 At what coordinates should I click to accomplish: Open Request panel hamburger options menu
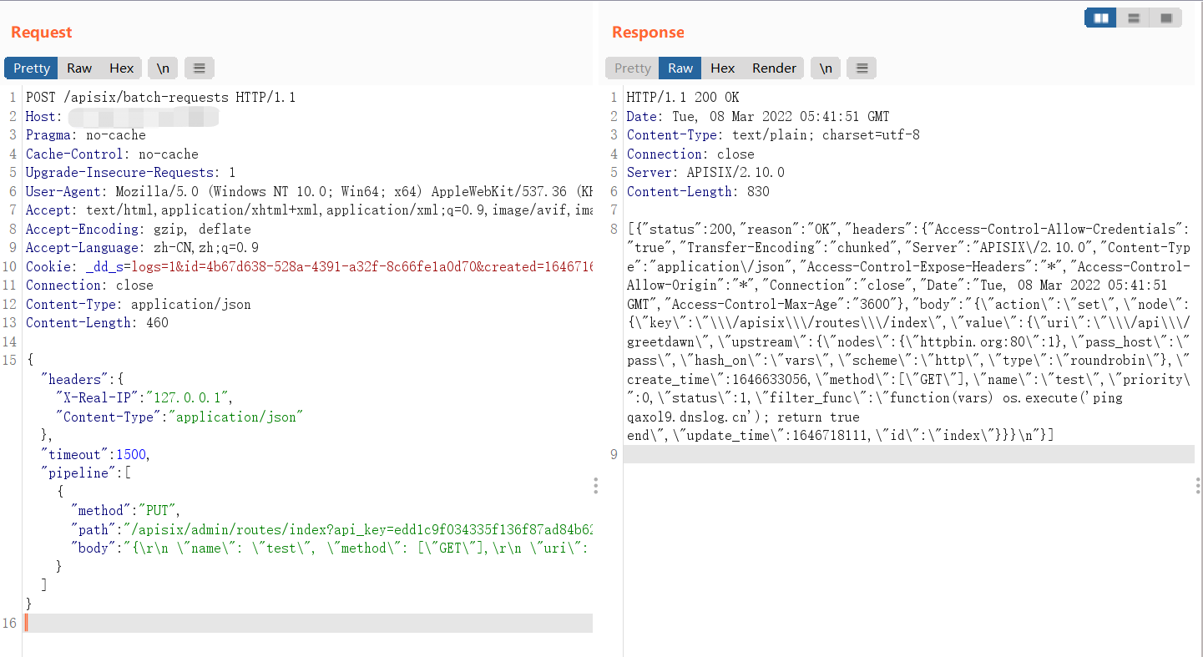[199, 68]
